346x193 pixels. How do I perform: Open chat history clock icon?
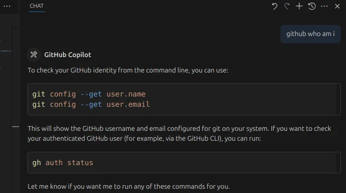pos(312,6)
